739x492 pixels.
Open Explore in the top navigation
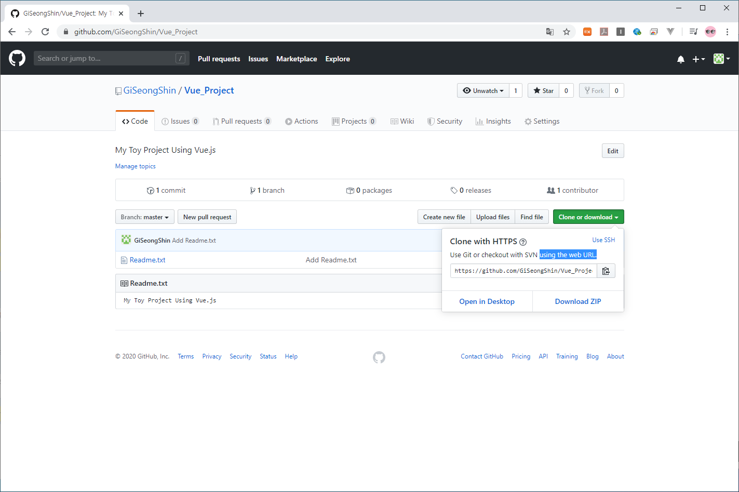point(338,59)
